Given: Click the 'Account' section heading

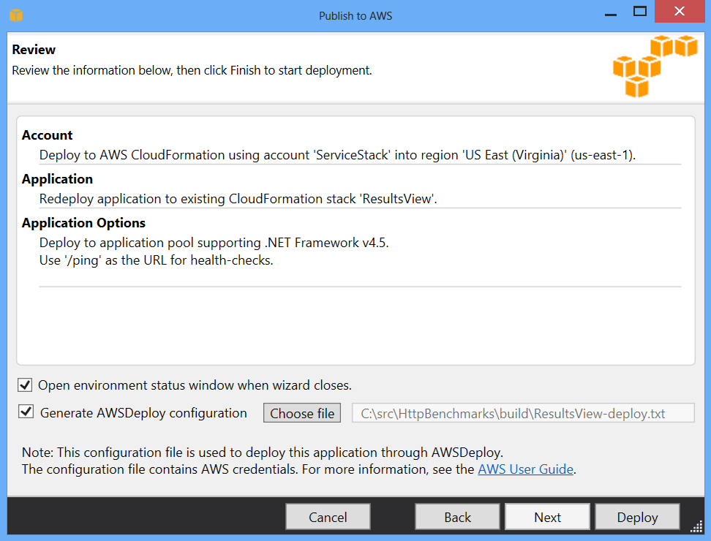Looking at the screenshot, I should pos(47,135).
